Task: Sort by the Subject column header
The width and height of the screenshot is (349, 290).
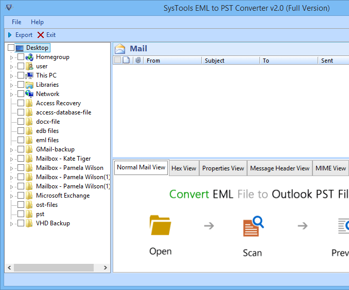Action: (x=231, y=61)
